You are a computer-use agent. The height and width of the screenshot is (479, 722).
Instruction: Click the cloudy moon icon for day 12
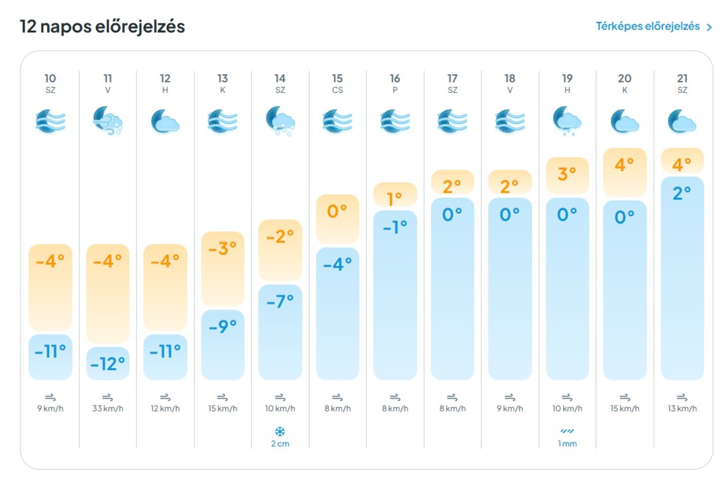tap(165, 121)
